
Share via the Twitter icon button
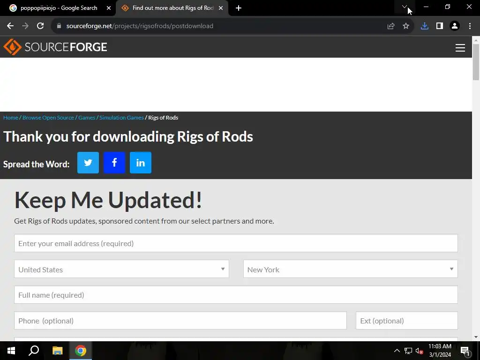click(88, 163)
